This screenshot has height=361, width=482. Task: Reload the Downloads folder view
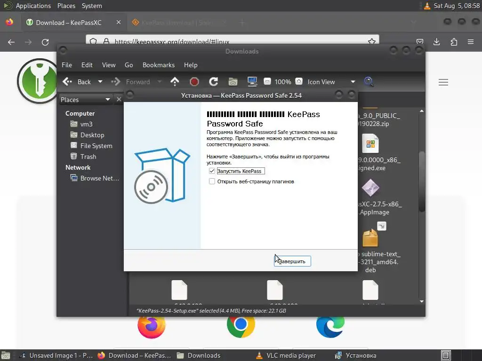(213, 82)
